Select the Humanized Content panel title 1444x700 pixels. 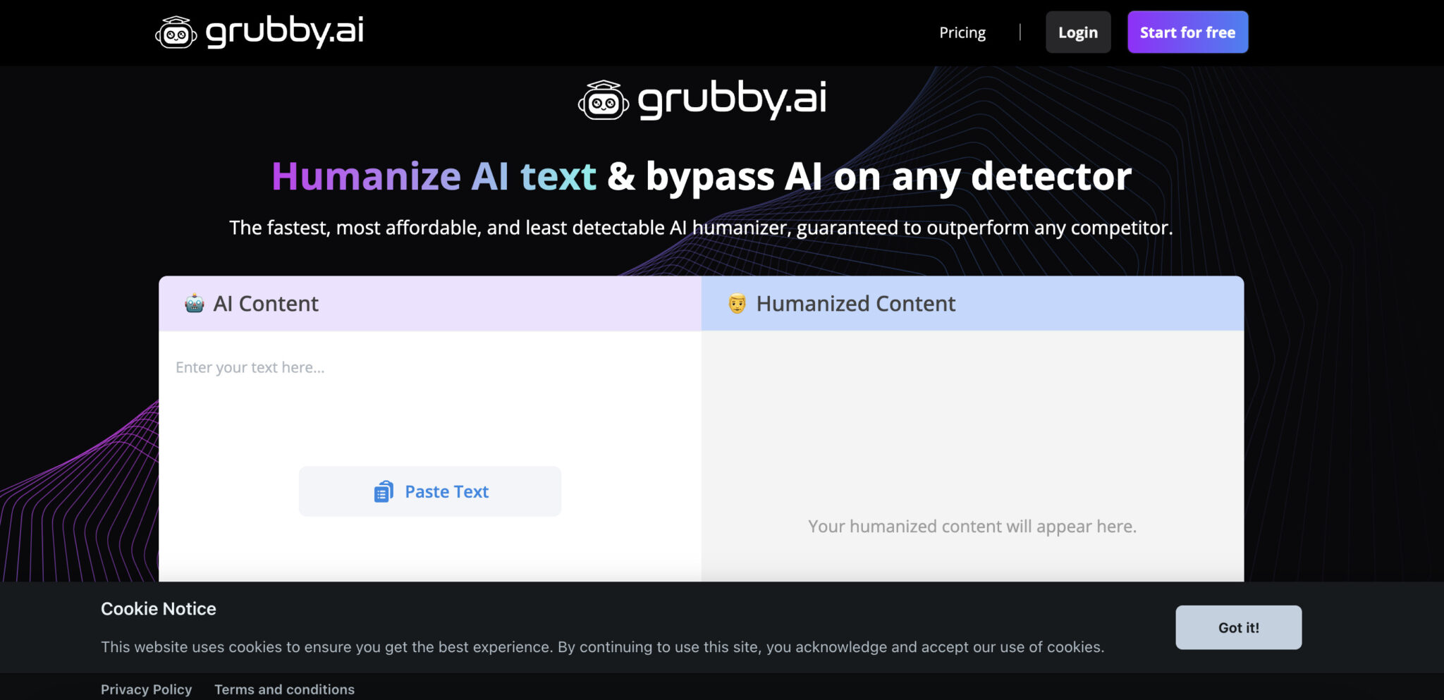[x=855, y=304]
